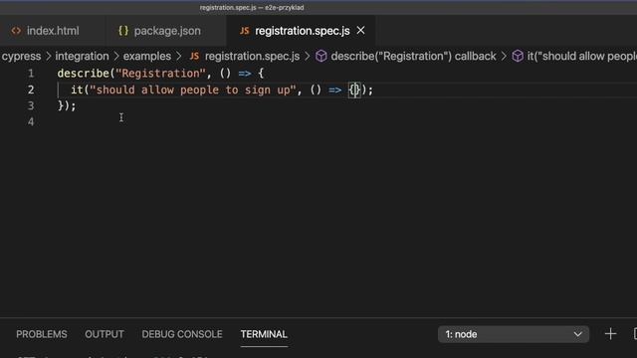Expand breadcrumb chevron after describe callback
Screen dimensions: 637x358
[x=504, y=56]
